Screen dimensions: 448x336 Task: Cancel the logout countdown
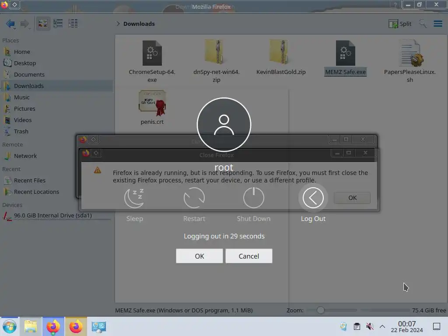click(249, 256)
